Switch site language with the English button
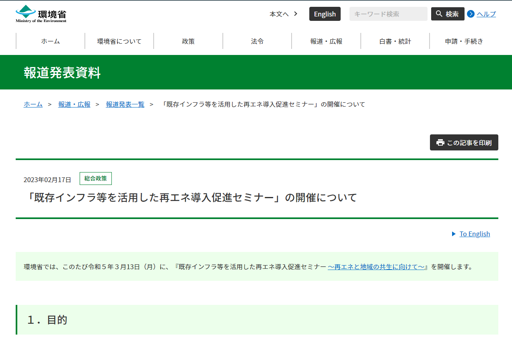This screenshot has height=345, width=512. [x=325, y=14]
